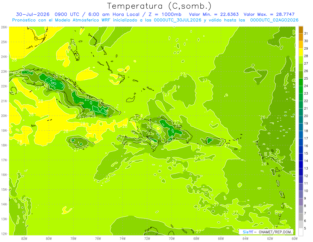Click the '22' label on the color scale
The image size is (313, 242).
pyautogui.click(x=306, y=101)
